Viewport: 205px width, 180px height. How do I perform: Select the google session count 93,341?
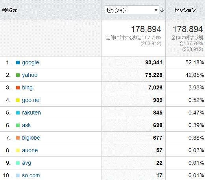pos(154,62)
